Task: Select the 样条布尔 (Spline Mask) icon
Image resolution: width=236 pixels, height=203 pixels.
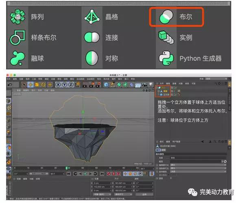Action: pos(17,37)
